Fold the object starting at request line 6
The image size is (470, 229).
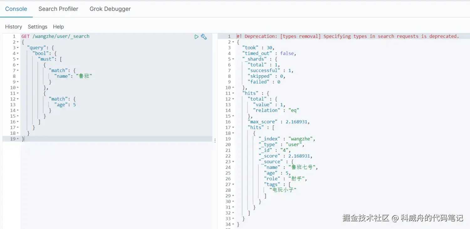18,65
